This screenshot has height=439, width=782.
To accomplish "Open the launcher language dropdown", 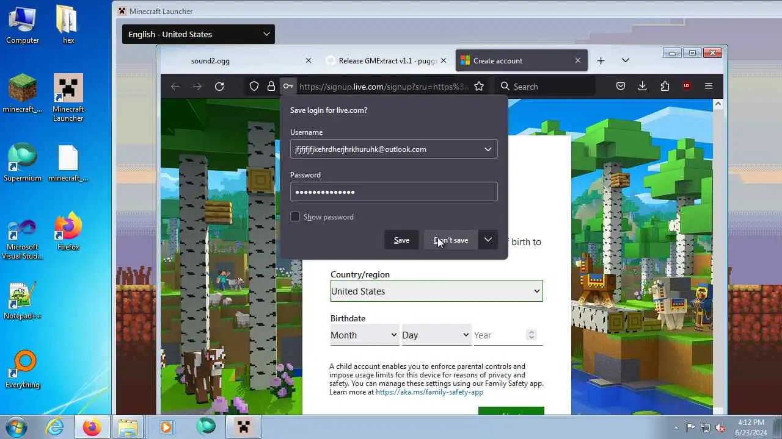I will click(199, 34).
